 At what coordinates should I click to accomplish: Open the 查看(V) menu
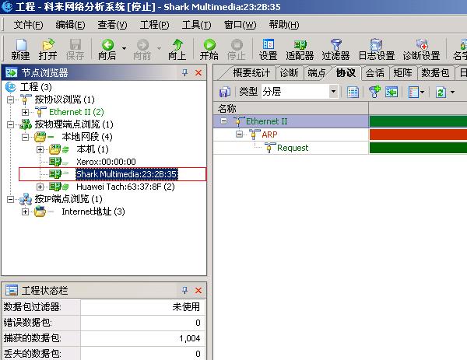click(x=113, y=25)
